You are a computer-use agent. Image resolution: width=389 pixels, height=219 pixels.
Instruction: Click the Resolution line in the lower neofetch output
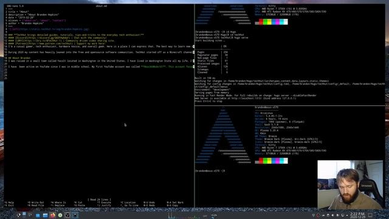[x=277, y=128]
